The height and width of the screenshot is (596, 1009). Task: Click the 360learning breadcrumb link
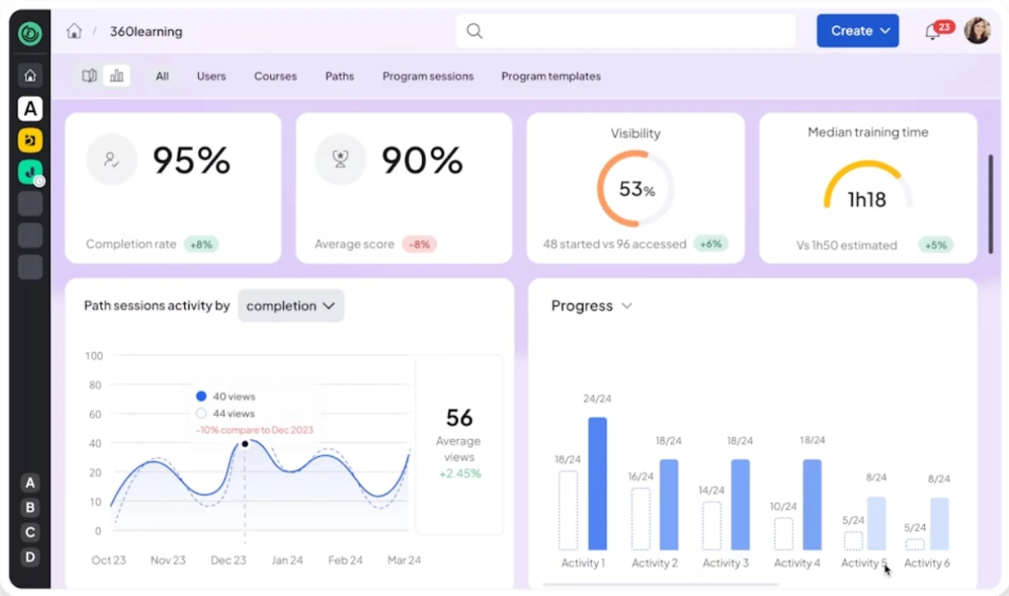coord(145,31)
